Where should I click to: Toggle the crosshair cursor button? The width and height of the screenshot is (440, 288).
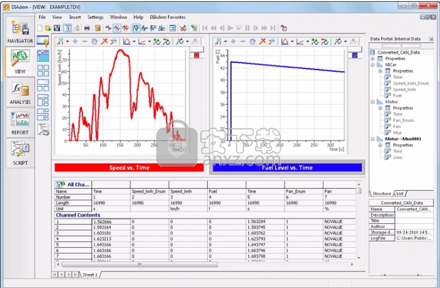pyautogui.click(x=108, y=28)
